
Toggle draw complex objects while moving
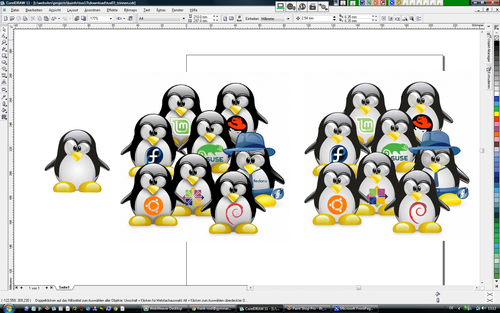(405, 18)
